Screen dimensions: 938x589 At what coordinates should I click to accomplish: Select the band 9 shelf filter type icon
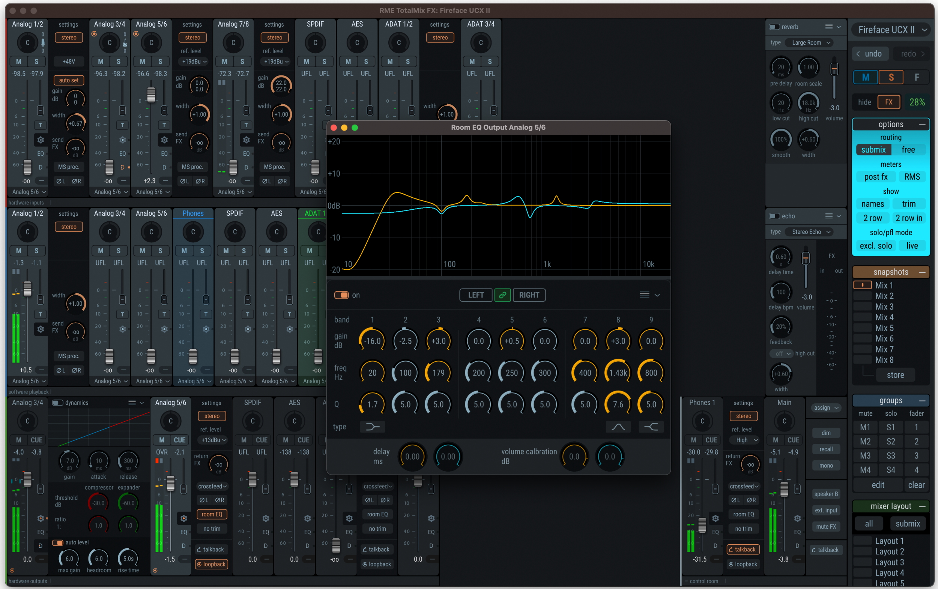[651, 427]
